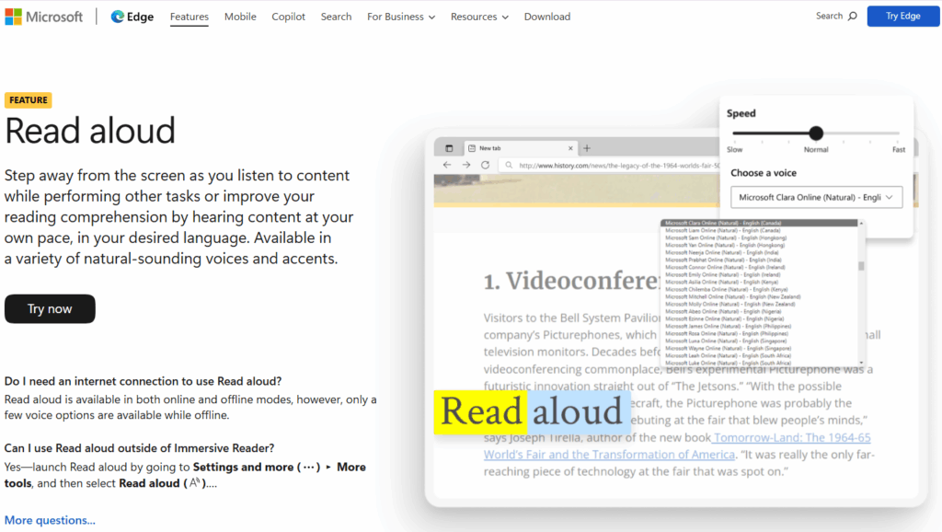Expand the Resources dropdown
942x532 pixels.
pos(479,17)
